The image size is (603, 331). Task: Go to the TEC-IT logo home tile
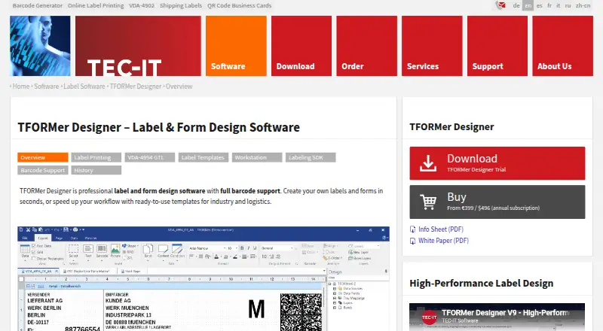138,46
